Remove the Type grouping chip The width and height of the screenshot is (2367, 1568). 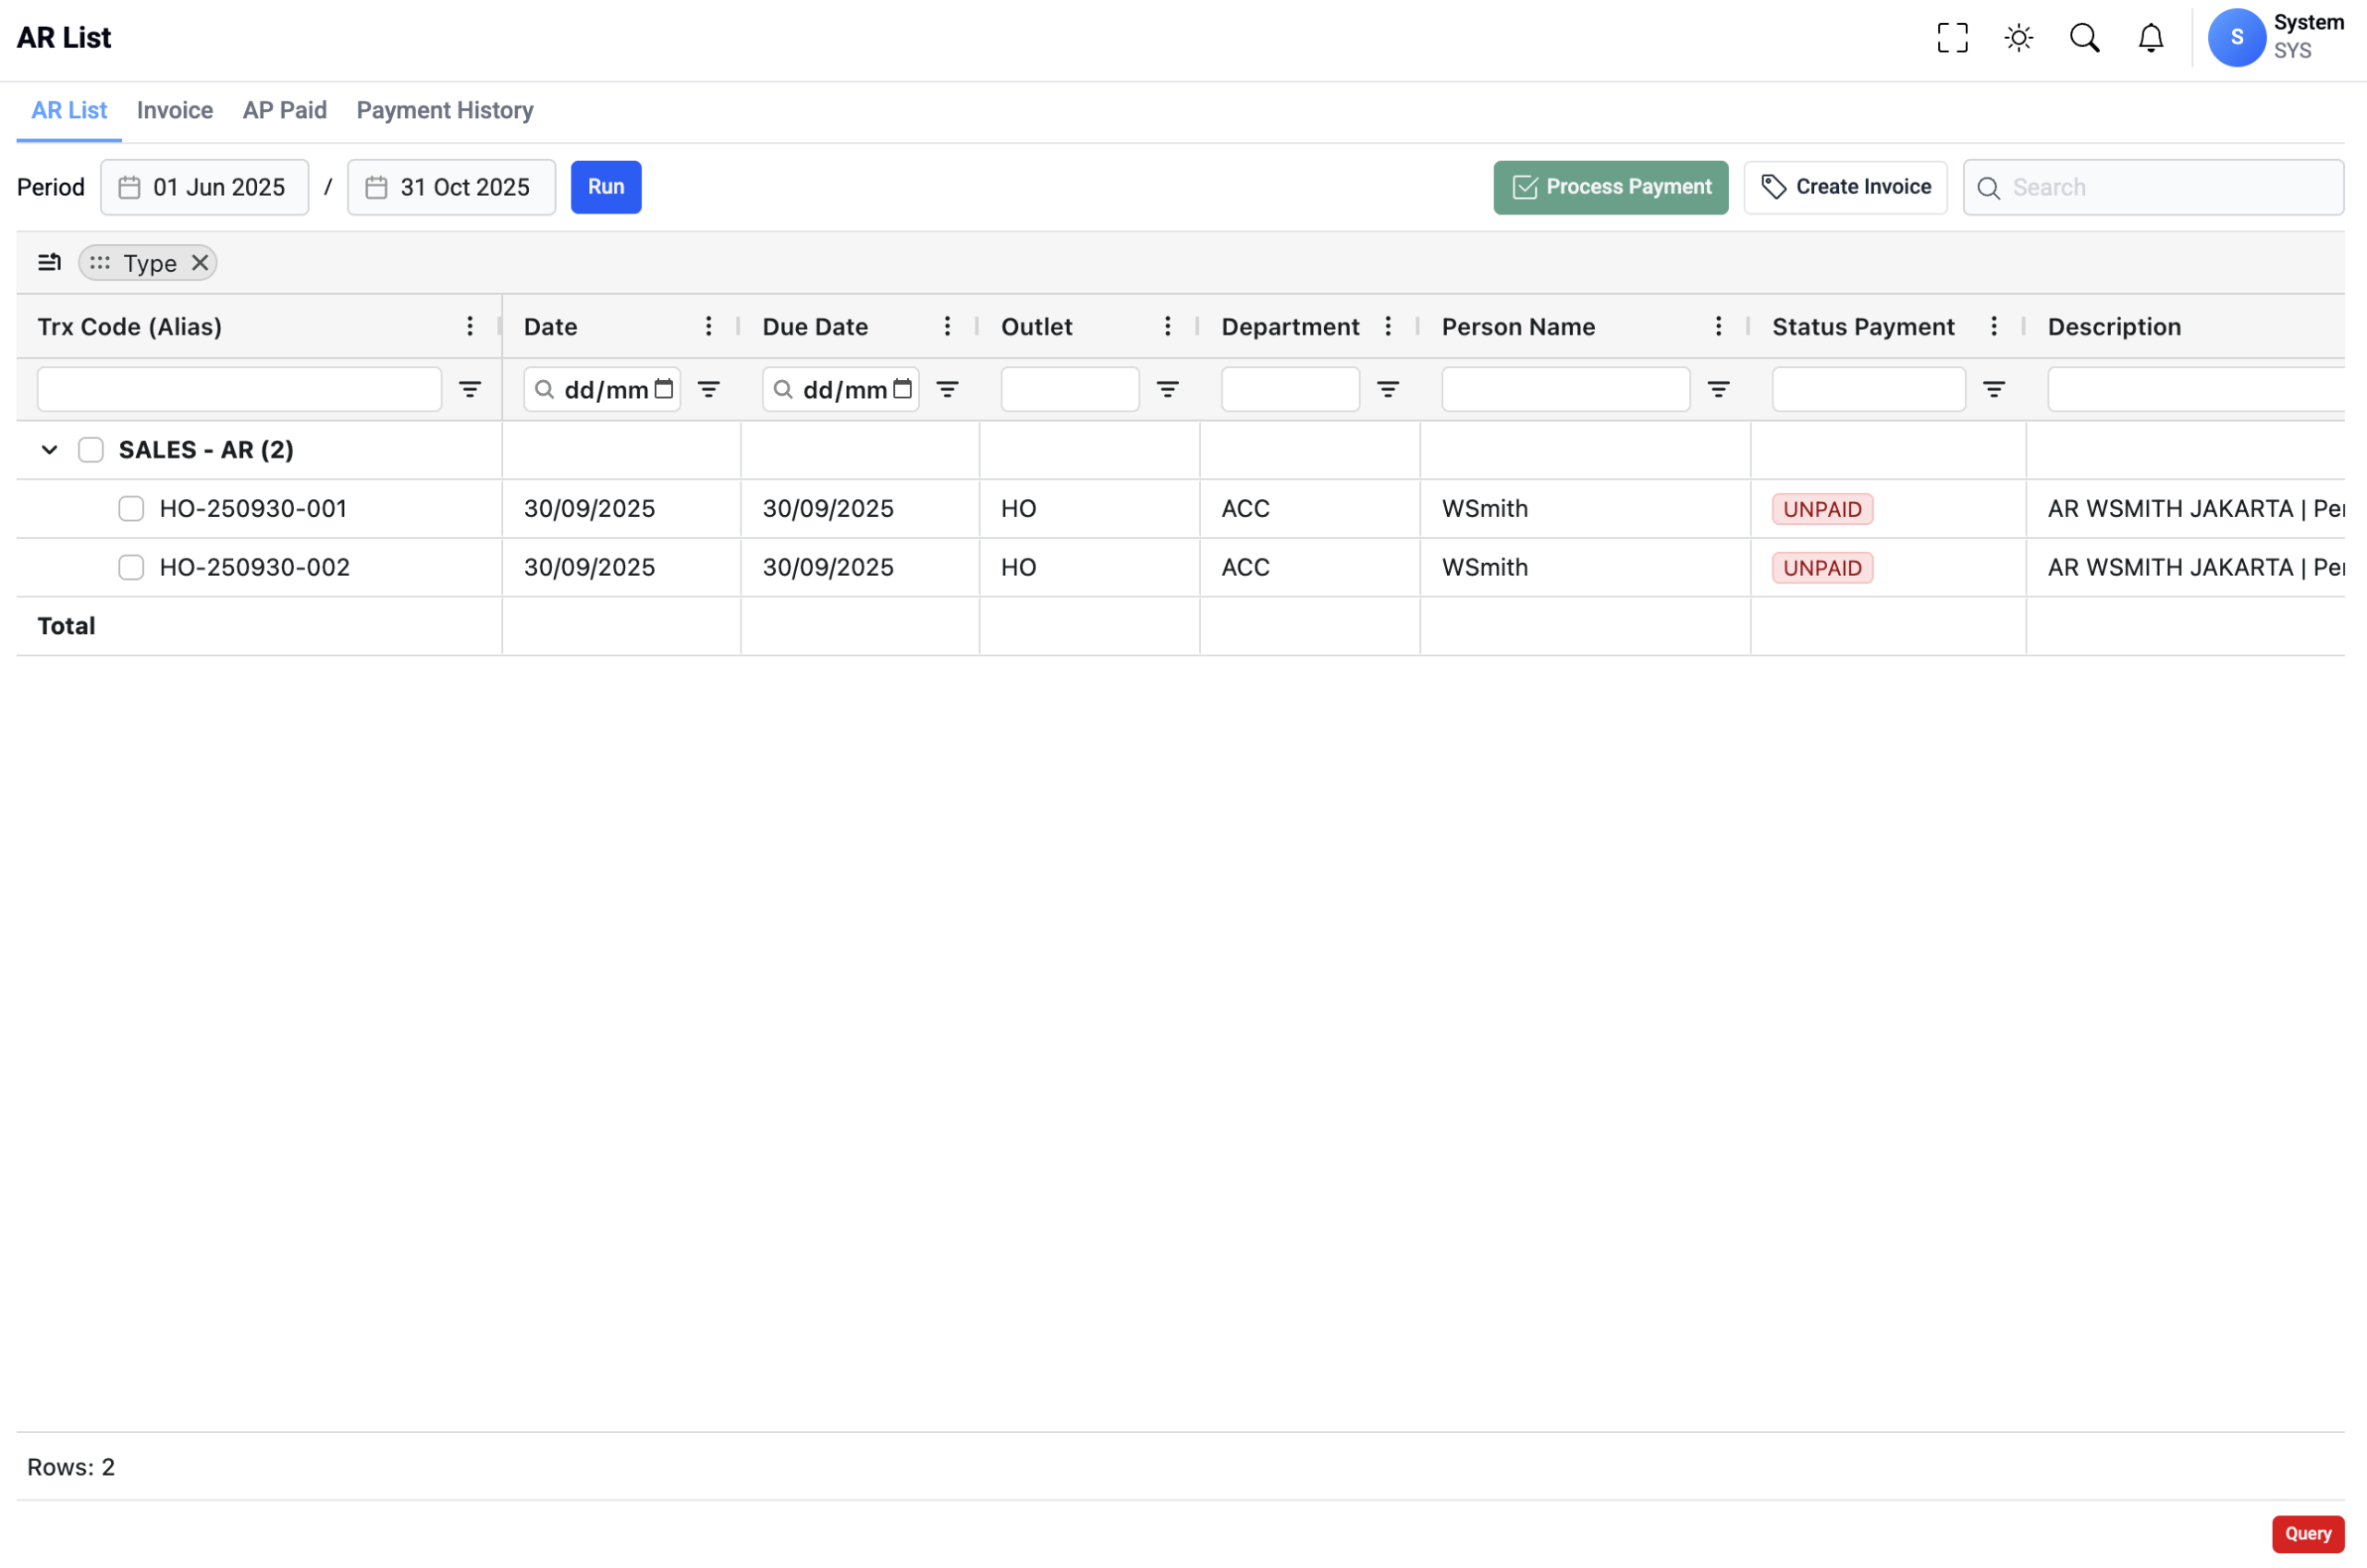pyautogui.click(x=200, y=263)
